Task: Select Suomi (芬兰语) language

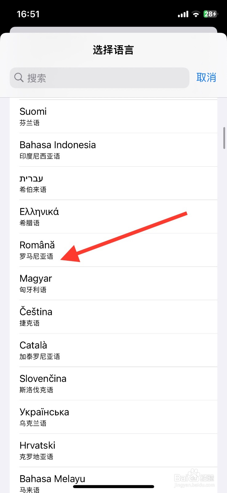Action: pyautogui.click(x=113, y=116)
